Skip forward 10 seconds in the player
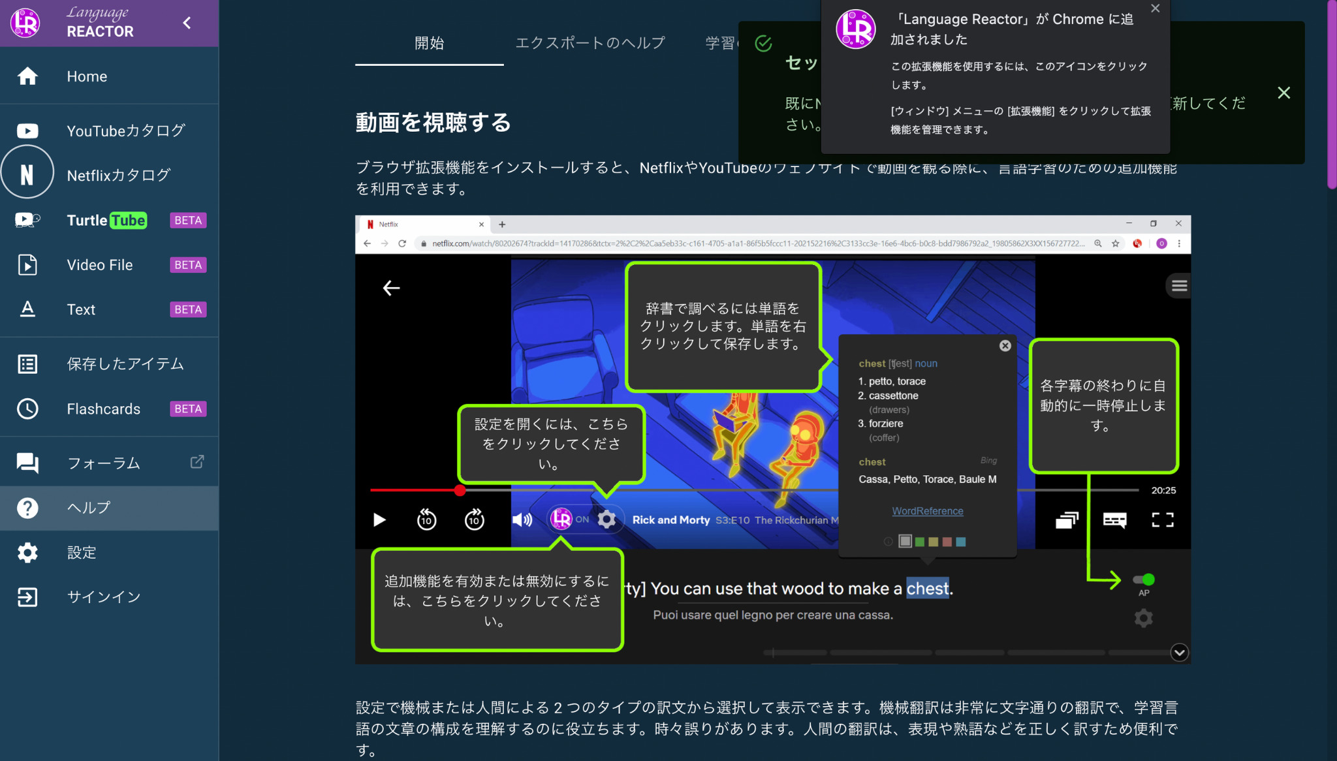Screen dimensions: 1337x761 click(x=475, y=520)
